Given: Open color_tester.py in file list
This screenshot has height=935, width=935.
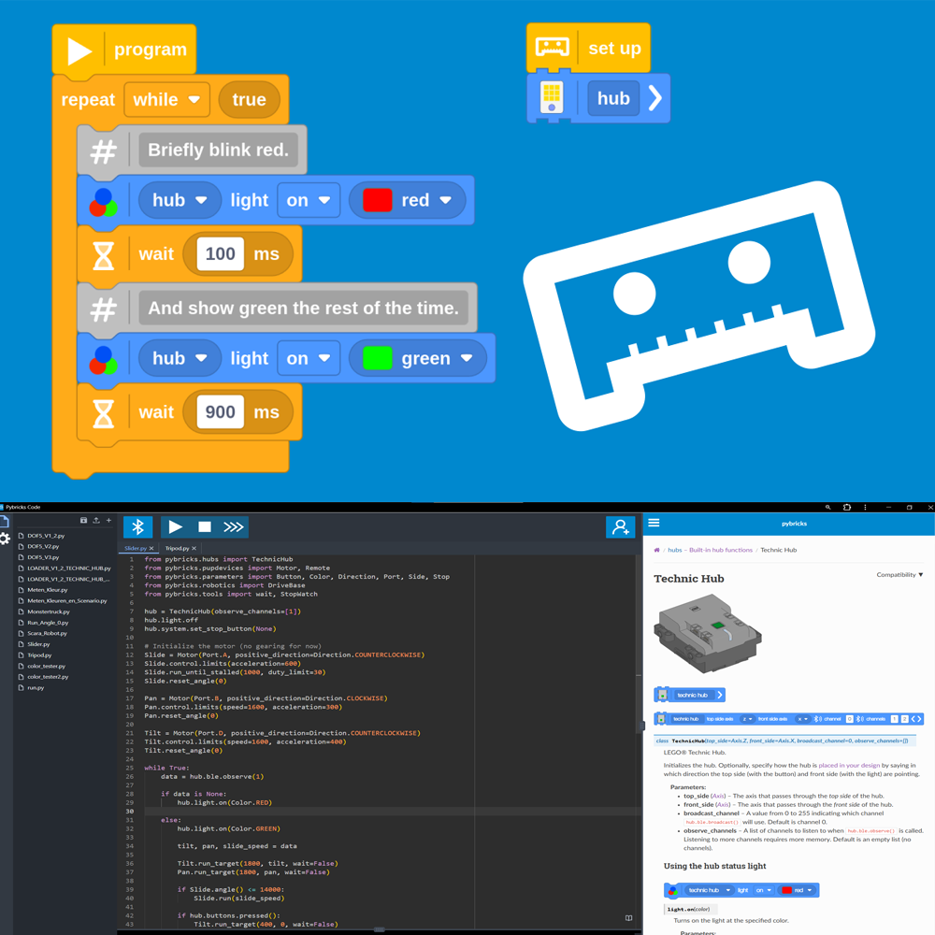Looking at the screenshot, I should click(46, 666).
